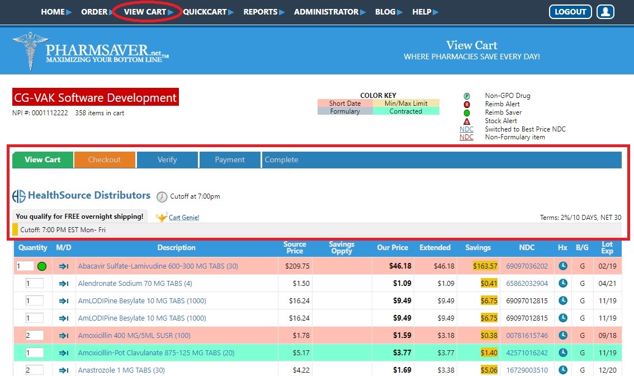Open the Hx history clock for Anastrozole
634x376 pixels.
(x=563, y=370)
